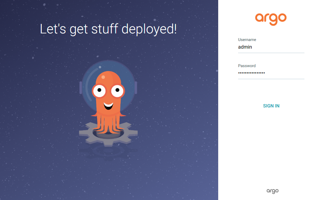The width and height of the screenshot is (321, 200).
Task: Focus the Password input field
Action: 271,73
